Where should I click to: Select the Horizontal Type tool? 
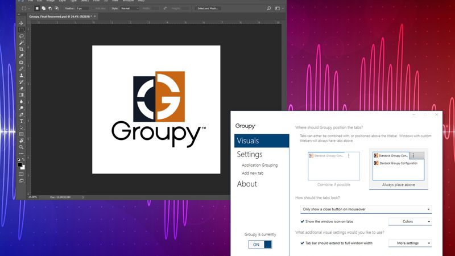pyautogui.click(x=21, y=121)
